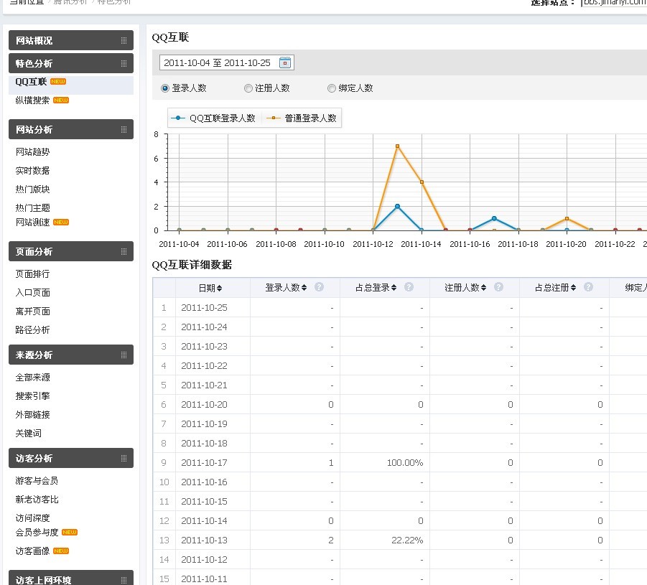Image resolution: width=647 pixels, height=585 pixels.
Task: Click help icon next to 占总注册 column
Action: (x=588, y=287)
